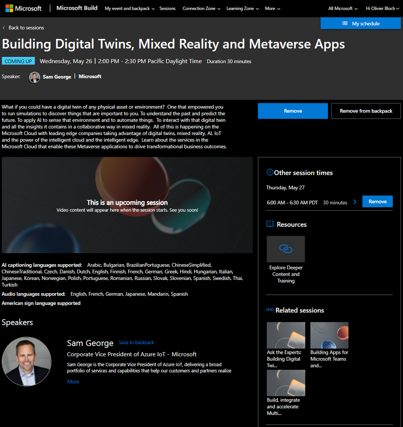Screen dimensions: 403x427
Task: Open the More navigation dropdown
Action: (272, 9)
